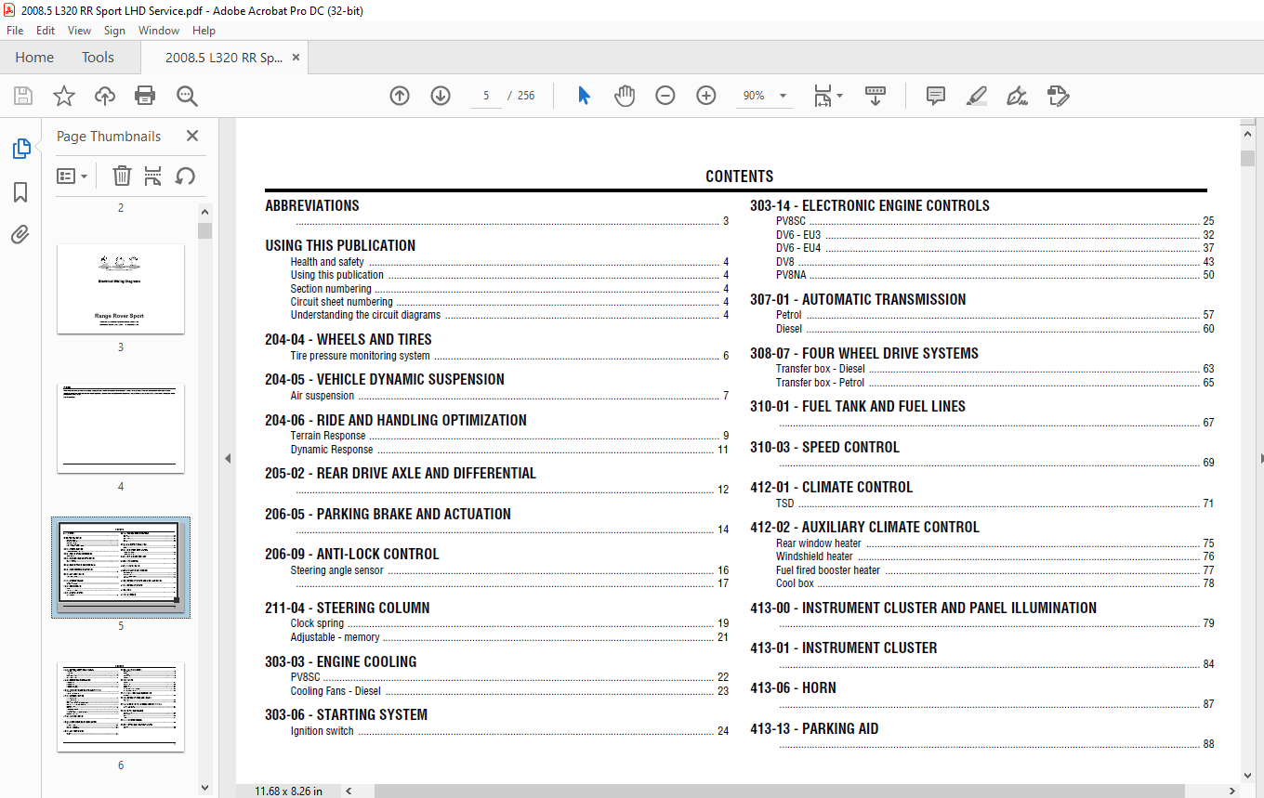Open the Help menu
The height and width of the screenshot is (798, 1264).
[x=204, y=31]
